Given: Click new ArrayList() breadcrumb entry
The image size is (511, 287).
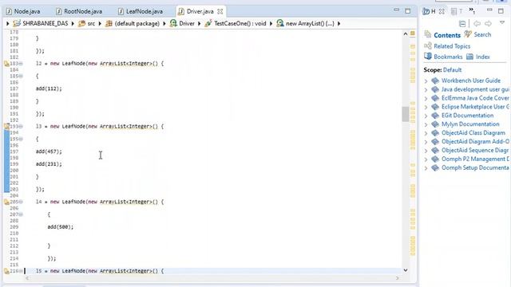Looking at the screenshot, I should (305, 23).
